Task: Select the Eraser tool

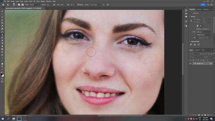Action: click(x=2, y=40)
